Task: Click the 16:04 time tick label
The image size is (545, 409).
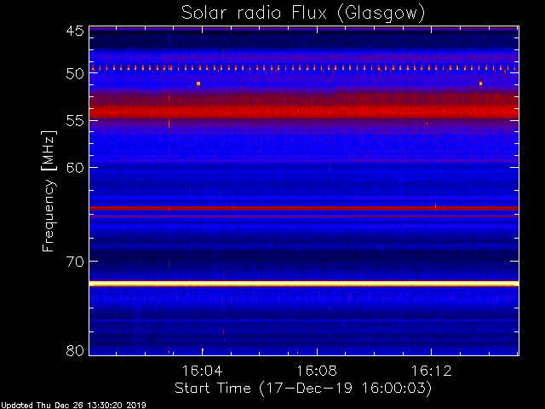Action: 203,371
